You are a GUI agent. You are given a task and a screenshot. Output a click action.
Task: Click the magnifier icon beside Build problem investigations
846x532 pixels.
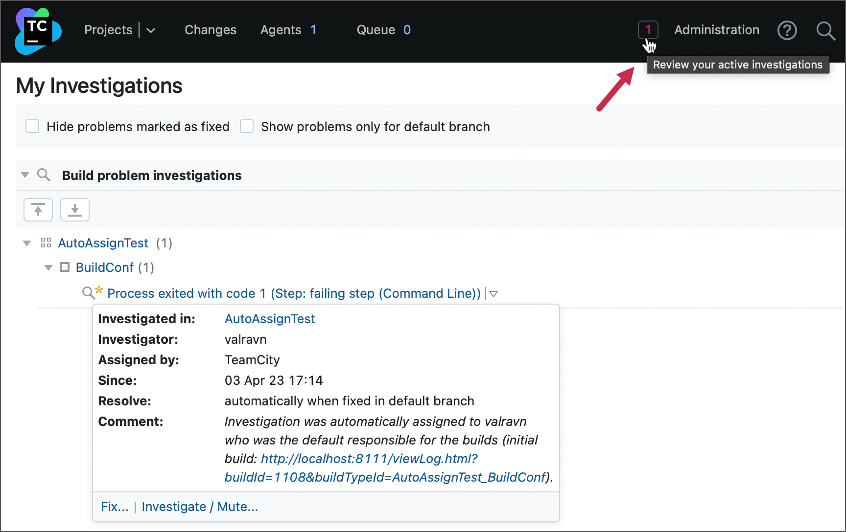coord(44,175)
